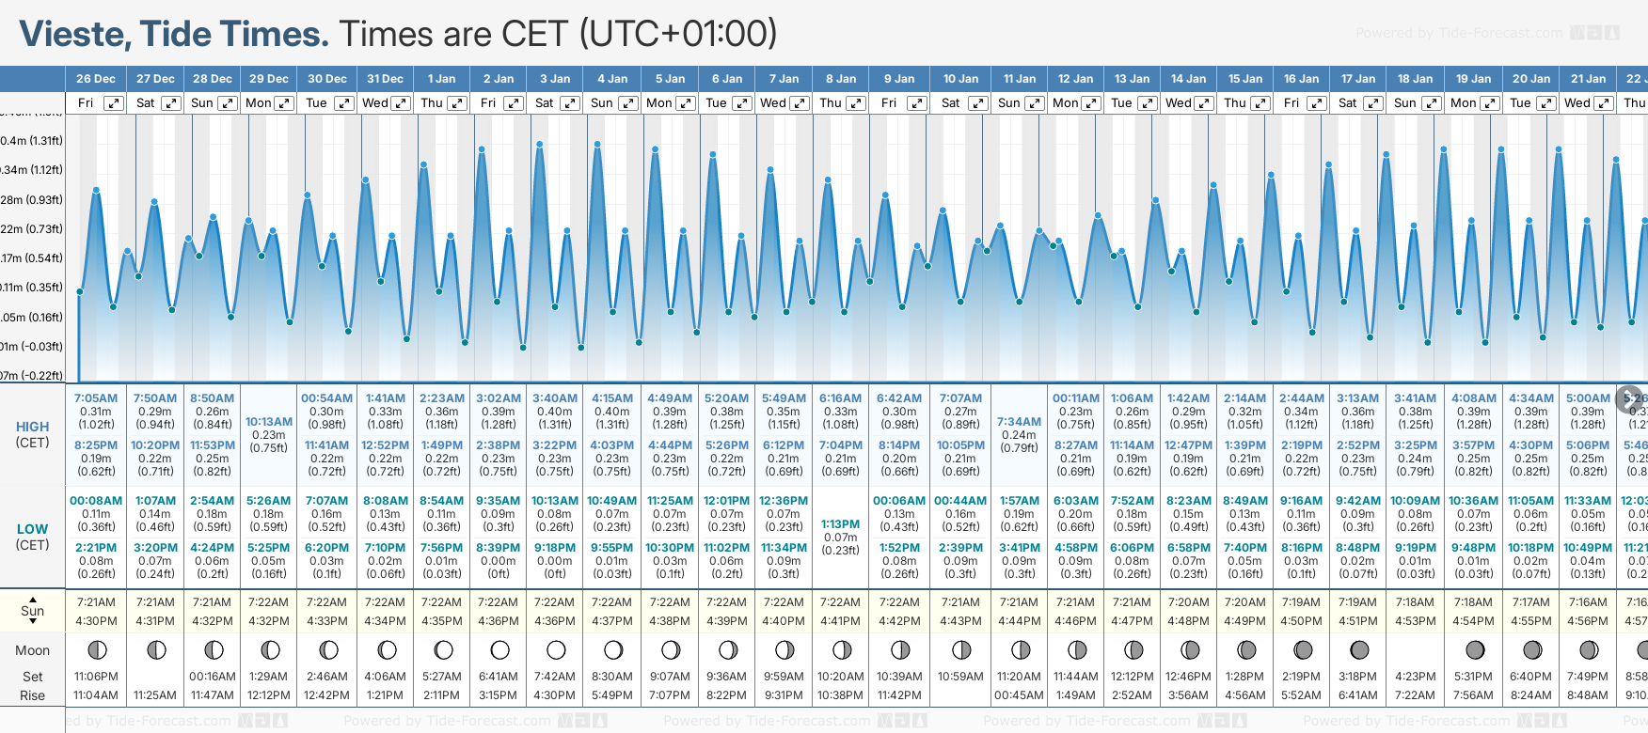1648x733 pixels.
Task: Open expanded view for Tue 13 Jan
Action: tap(1147, 103)
